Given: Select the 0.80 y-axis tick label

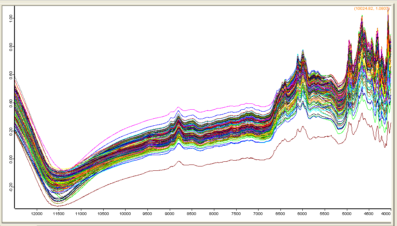Looking at the screenshot, I should 11,47.
